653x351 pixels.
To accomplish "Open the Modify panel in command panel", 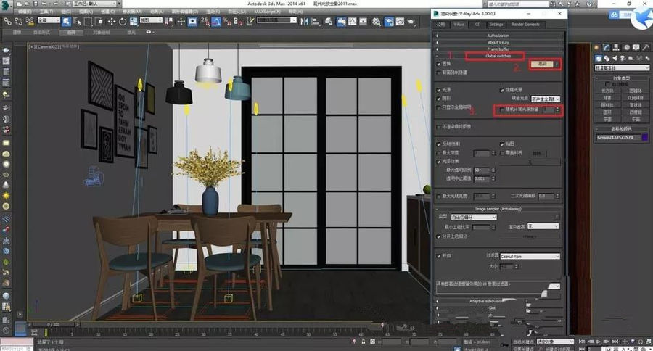I will pos(607,47).
